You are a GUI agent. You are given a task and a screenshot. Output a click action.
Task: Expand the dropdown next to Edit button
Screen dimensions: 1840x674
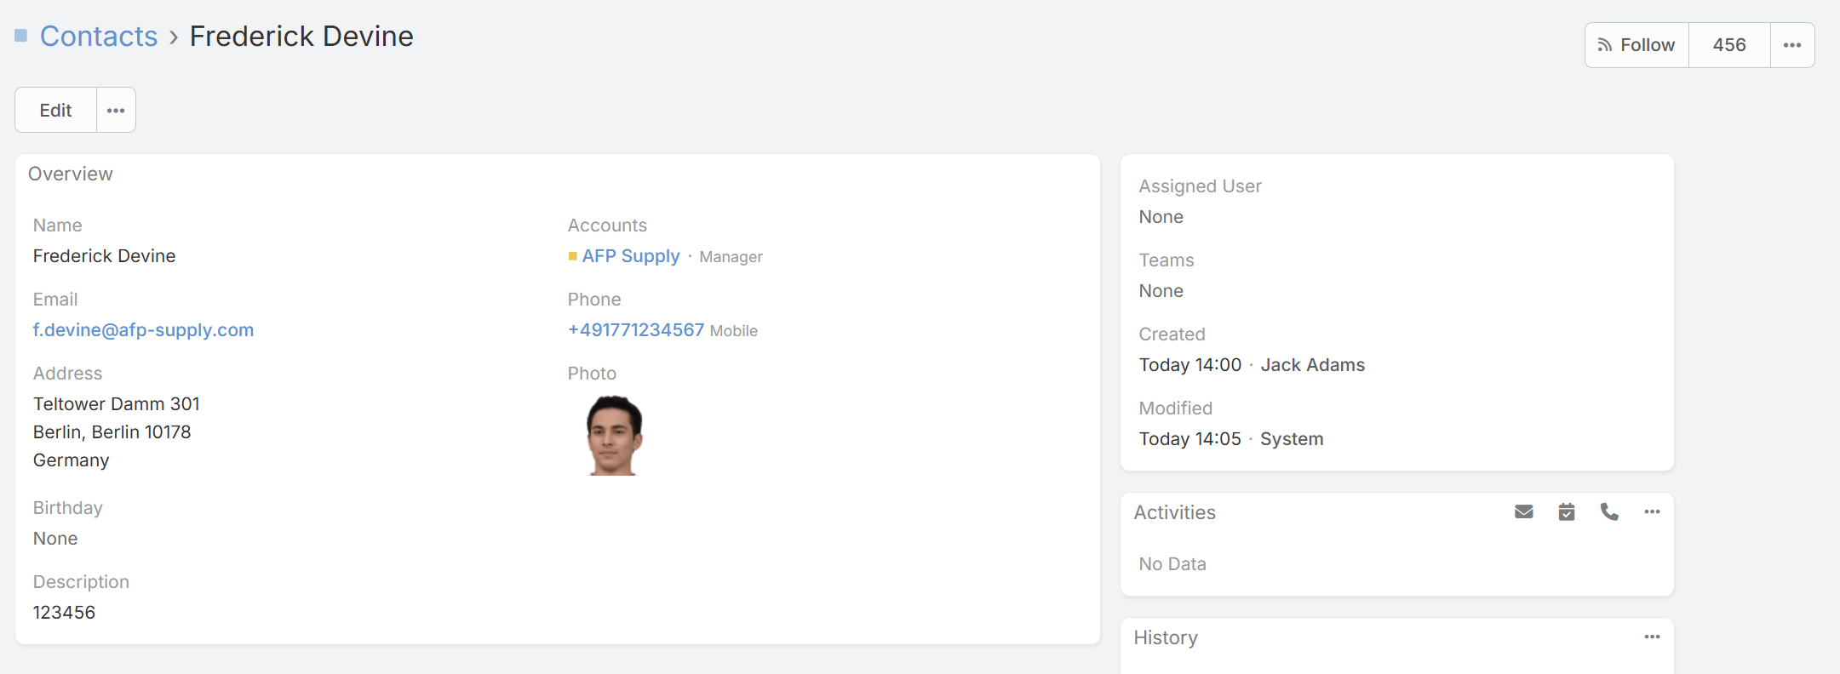pyautogui.click(x=116, y=111)
